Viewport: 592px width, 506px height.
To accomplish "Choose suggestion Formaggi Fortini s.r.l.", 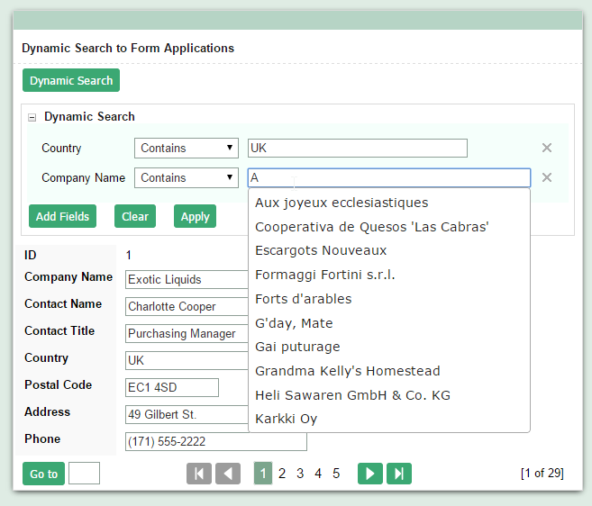I will [389, 275].
